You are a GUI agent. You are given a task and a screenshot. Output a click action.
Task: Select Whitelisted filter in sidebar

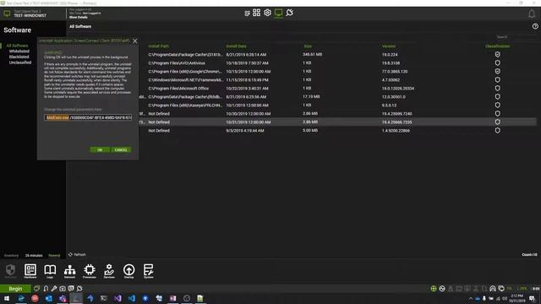pos(19,51)
